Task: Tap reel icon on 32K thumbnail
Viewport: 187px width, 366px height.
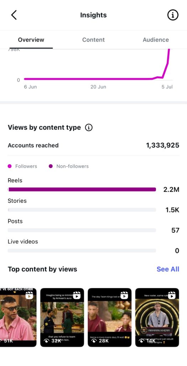Action: tap(77, 295)
